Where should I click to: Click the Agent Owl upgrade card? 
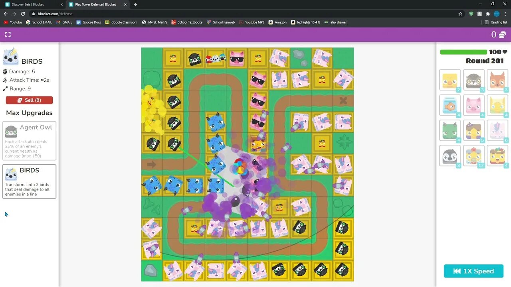point(29,141)
